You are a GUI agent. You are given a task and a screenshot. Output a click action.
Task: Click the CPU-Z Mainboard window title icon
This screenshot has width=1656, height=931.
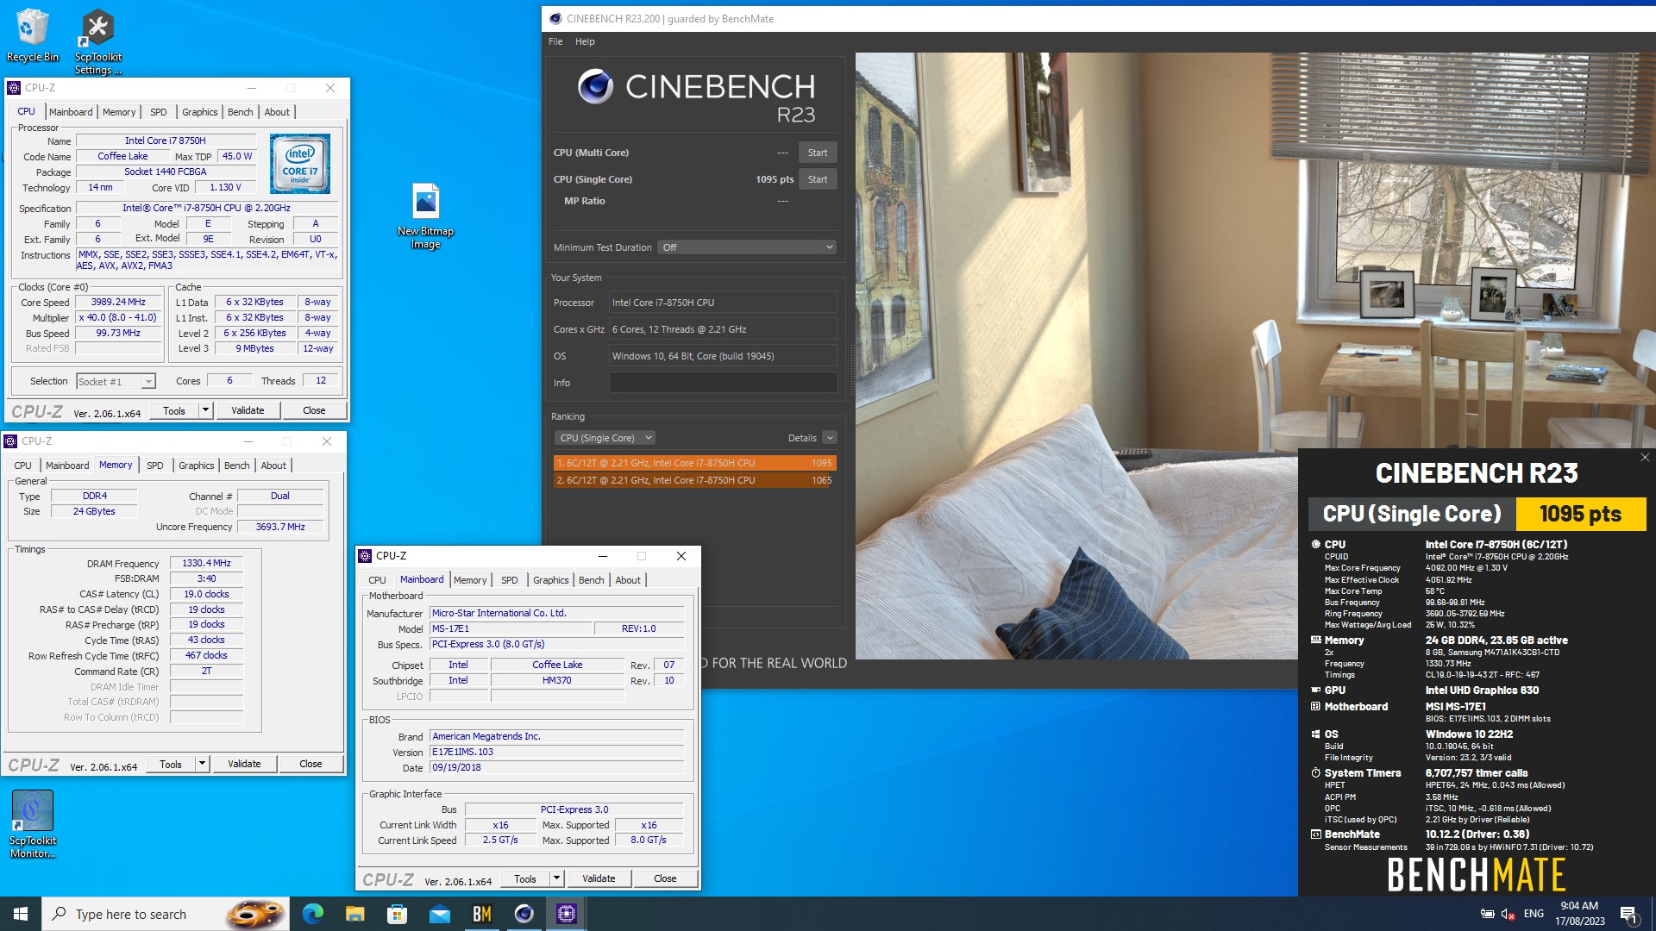366,556
